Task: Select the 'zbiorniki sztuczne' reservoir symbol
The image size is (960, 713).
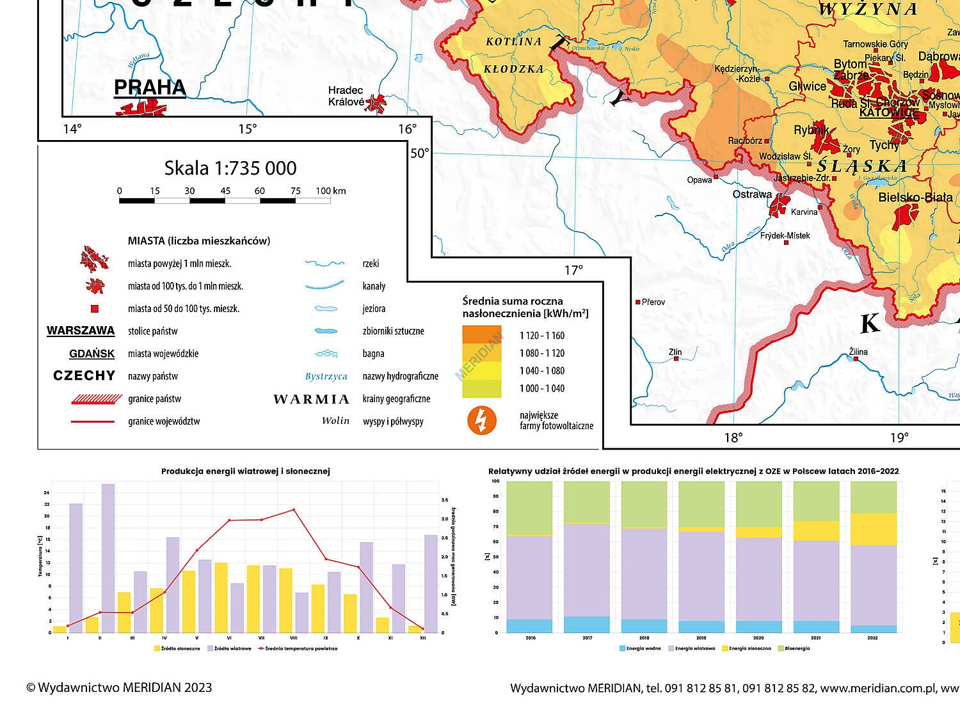Action: pos(326,331)
